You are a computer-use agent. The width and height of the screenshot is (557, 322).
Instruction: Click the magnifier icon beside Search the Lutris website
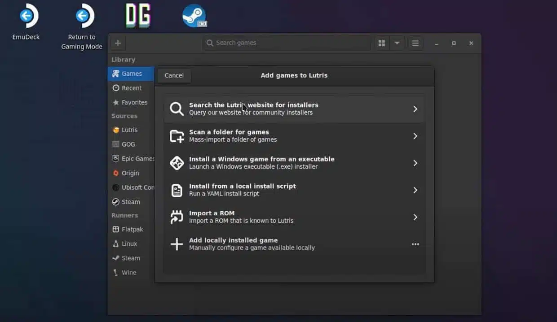tap(177, 109)
